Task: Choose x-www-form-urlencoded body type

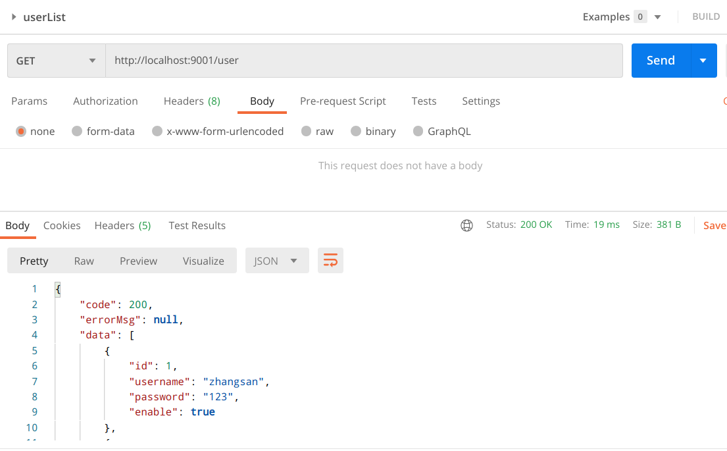Action: 157,132
